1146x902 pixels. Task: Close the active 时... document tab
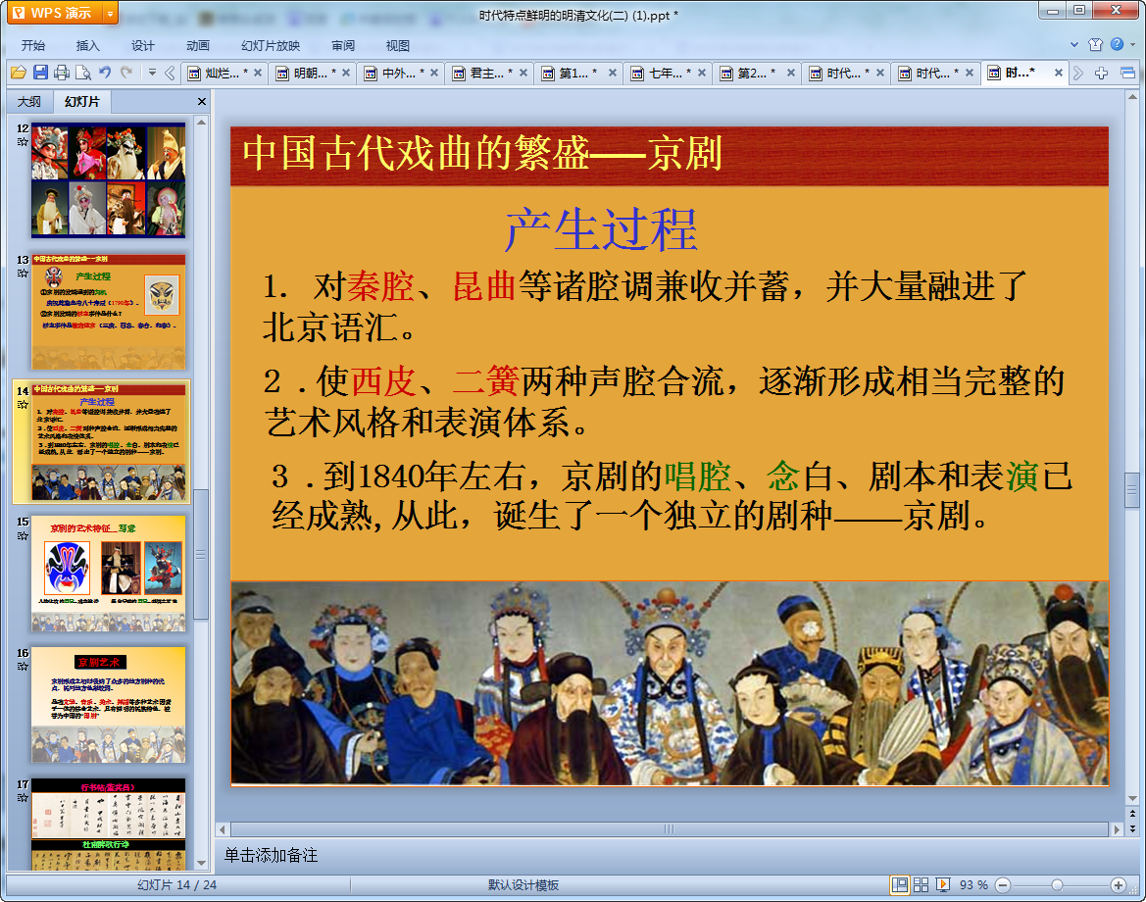click(x=1059, y=73)
